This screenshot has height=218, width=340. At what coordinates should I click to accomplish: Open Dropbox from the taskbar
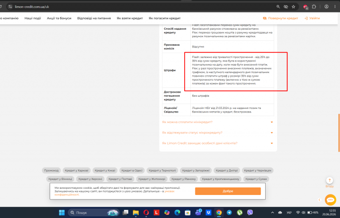[209, 213]
